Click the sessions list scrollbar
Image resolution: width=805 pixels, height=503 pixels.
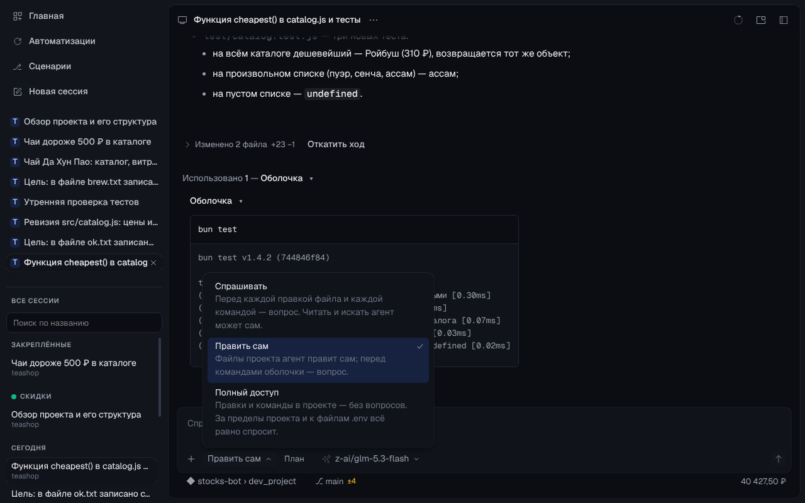tap(160, 377)
